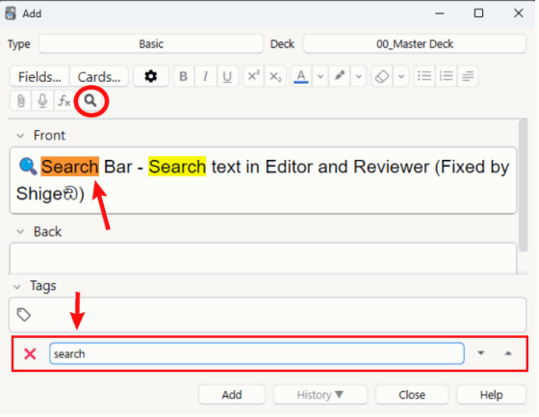The width and height of the screenshot is (539, 417).
Task: Apply superscript formatting
Action: pos(254,76)
